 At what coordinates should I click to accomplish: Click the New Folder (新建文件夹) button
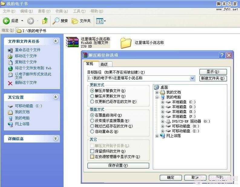pos(213,78)
